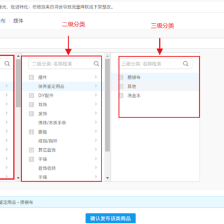Expand the 发饰 row chevron
Viewport: 224px width, 224px height.
[96, 113]
